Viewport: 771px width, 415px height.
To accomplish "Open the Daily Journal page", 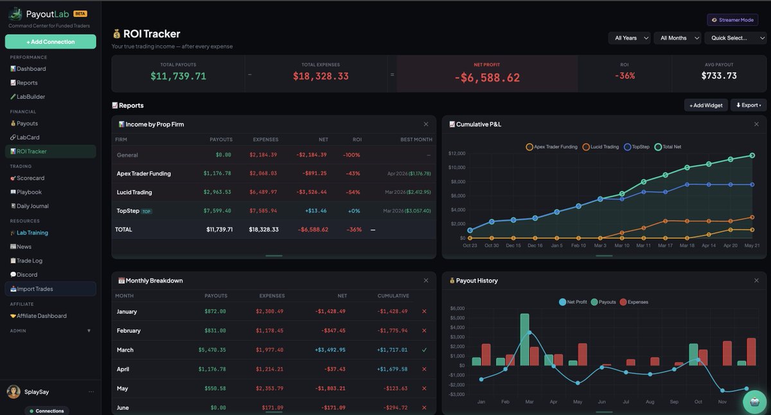I will (29, 206).
